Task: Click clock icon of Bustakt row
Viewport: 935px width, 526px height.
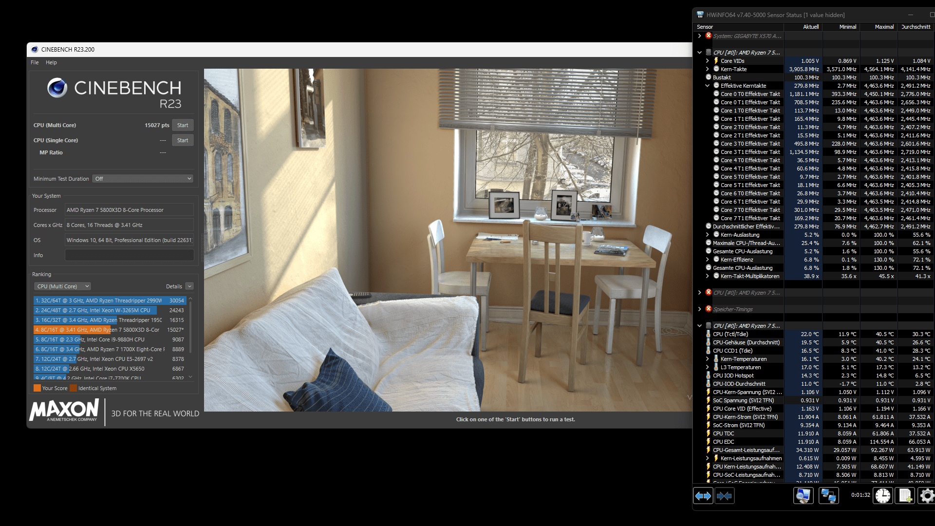Action: tap(709, 77)
